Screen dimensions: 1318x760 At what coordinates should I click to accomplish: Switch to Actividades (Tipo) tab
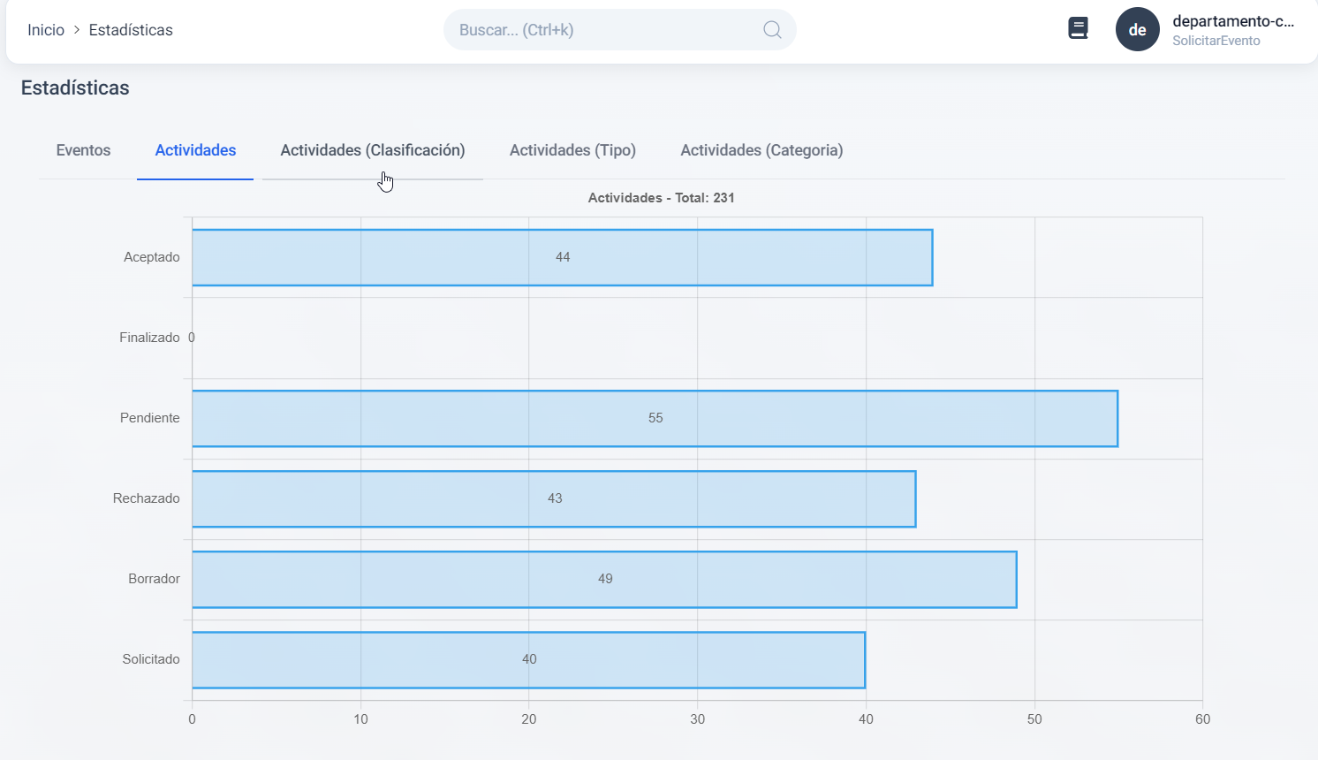pos(572,150)
